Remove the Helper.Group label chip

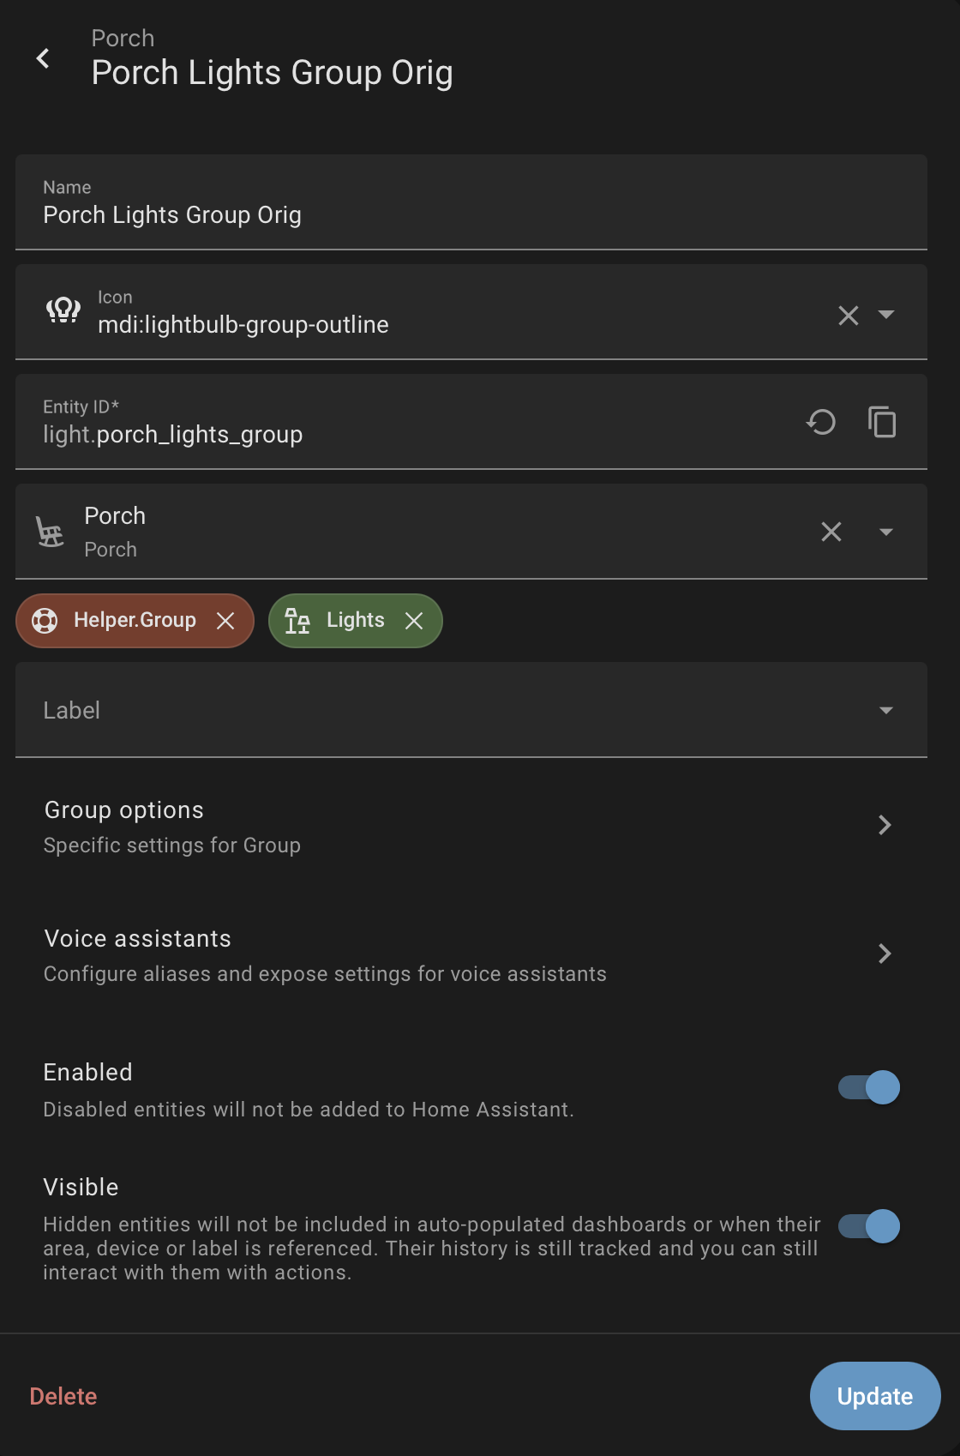[225, 621]
